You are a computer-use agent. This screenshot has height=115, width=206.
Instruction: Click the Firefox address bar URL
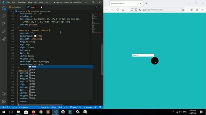click(151, 10)
